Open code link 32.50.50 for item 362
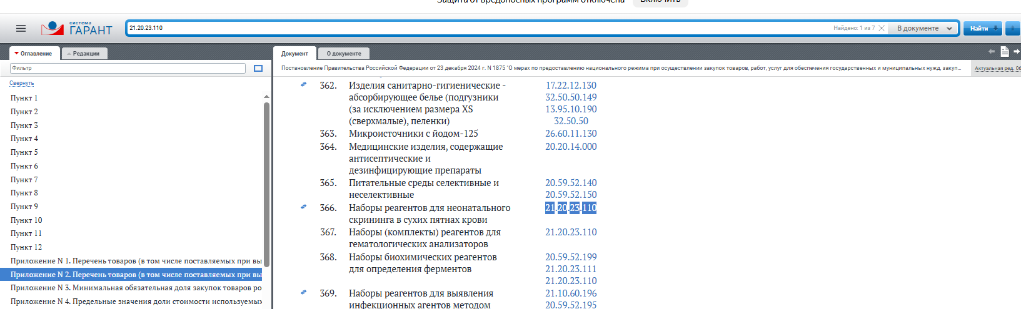The width and height of the screenshot is (1021, 309). pos(571,121)
